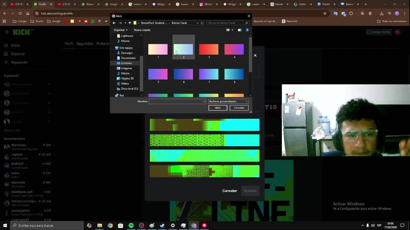The image size is (410, 230).
Task: Create a new folder with Nueva carpeta
Action: click(142, 30)
